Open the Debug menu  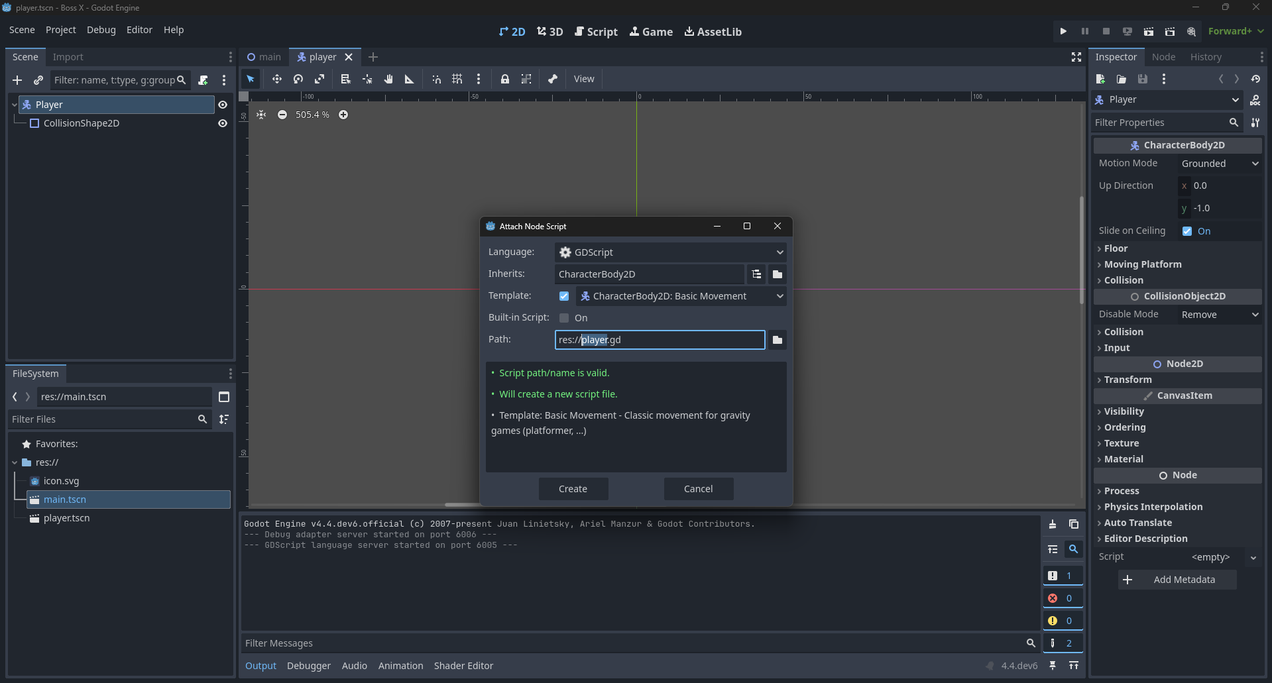101,30
